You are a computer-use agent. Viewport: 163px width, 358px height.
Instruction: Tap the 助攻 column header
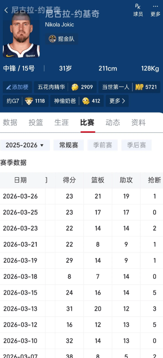tap(126, 180)
